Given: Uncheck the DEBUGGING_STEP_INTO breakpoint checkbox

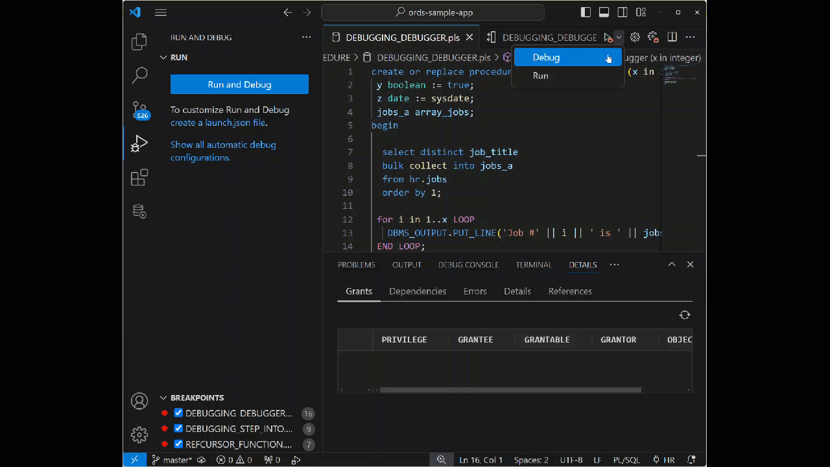Looking at the screenshot, I should coord(178,429).
